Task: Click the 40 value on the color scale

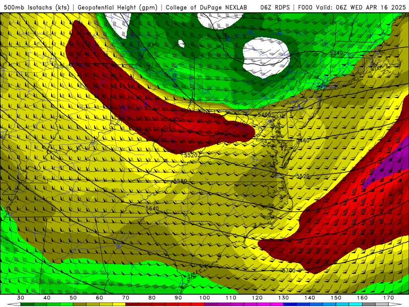Action: tap(47, 298)
